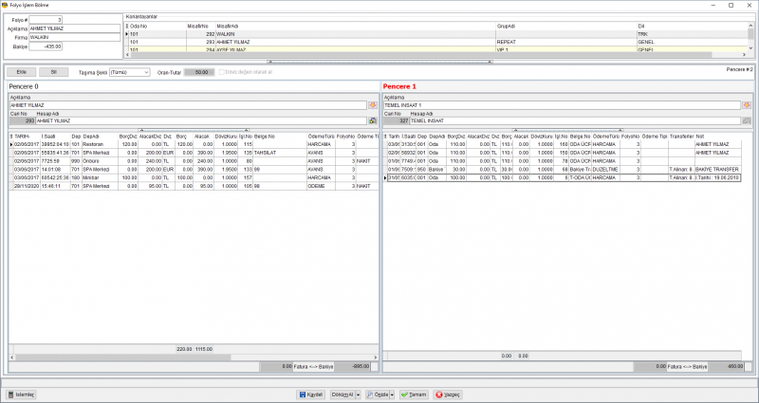
Task: Click the MisafirAdı column header
Action: tap(355, 26)
